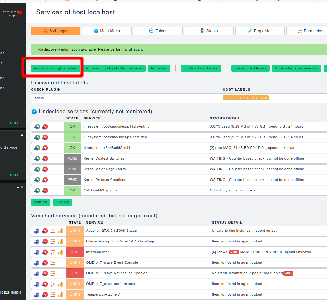Image resolution: width=327 pixels, height=300 pixels.
Task: Click the help question mark beside Undecided services
Action: [34, 112]
